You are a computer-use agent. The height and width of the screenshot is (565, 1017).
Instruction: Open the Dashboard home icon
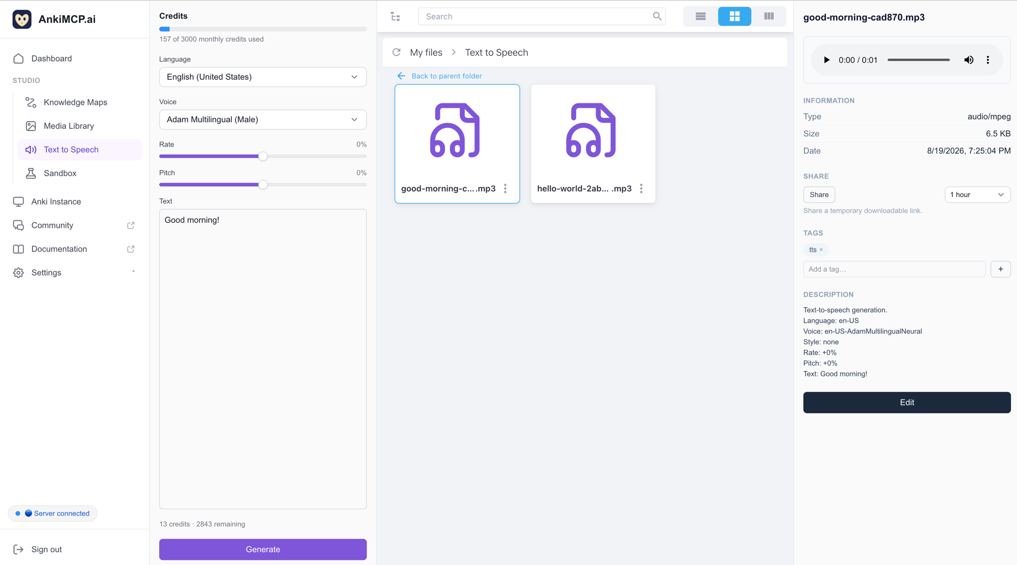point(18,58)
